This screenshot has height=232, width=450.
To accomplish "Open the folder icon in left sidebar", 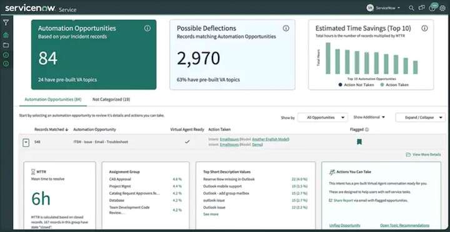I will [6, 45].
